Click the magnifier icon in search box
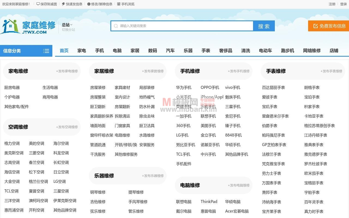Viewport: 349px width, 218px height. 116,26
